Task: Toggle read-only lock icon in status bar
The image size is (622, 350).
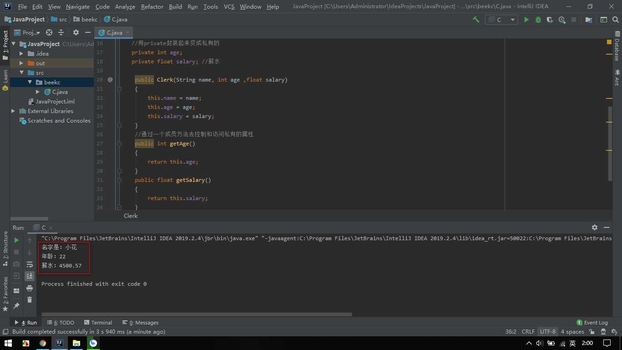Action: tap(592, 332)
